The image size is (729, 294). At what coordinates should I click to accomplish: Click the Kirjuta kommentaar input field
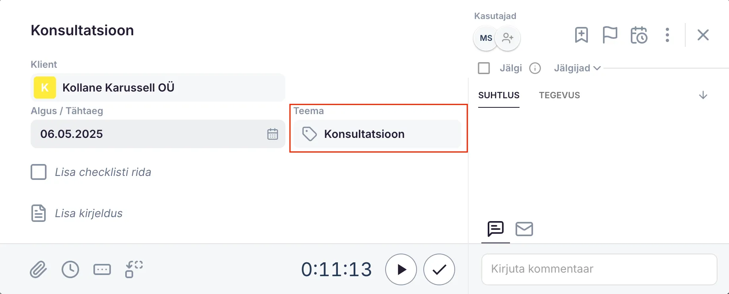599,269
